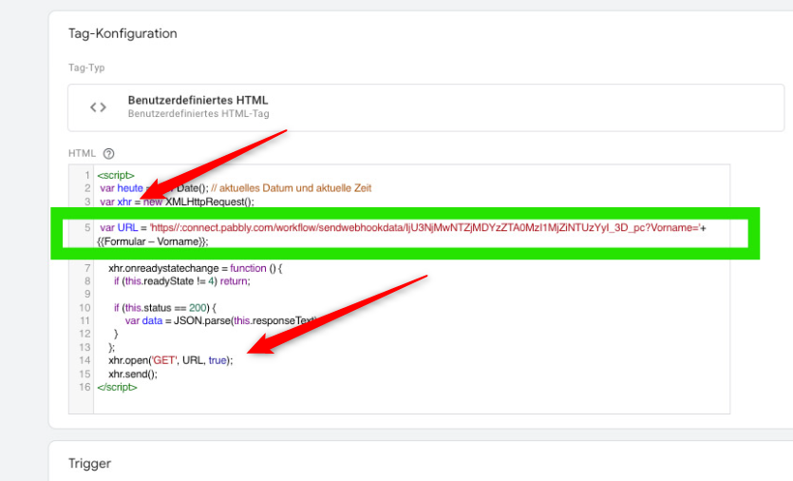Select the Benutzerdefiniertes HTML tag type card

coord(425,107)
